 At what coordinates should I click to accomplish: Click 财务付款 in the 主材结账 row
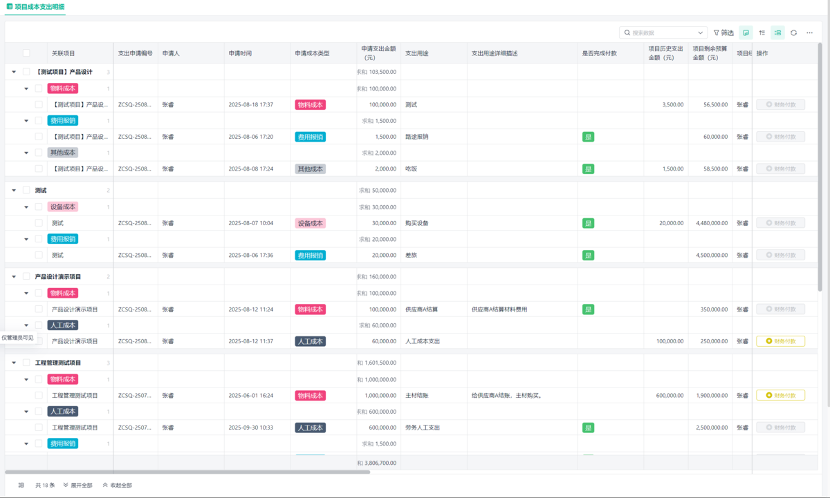[780, 395]
